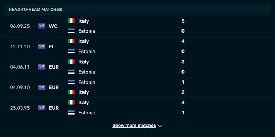Click the Estonia flag in 04.09.10 match
275x137 pixels.
pyautogui.click(x=71, y=82)
